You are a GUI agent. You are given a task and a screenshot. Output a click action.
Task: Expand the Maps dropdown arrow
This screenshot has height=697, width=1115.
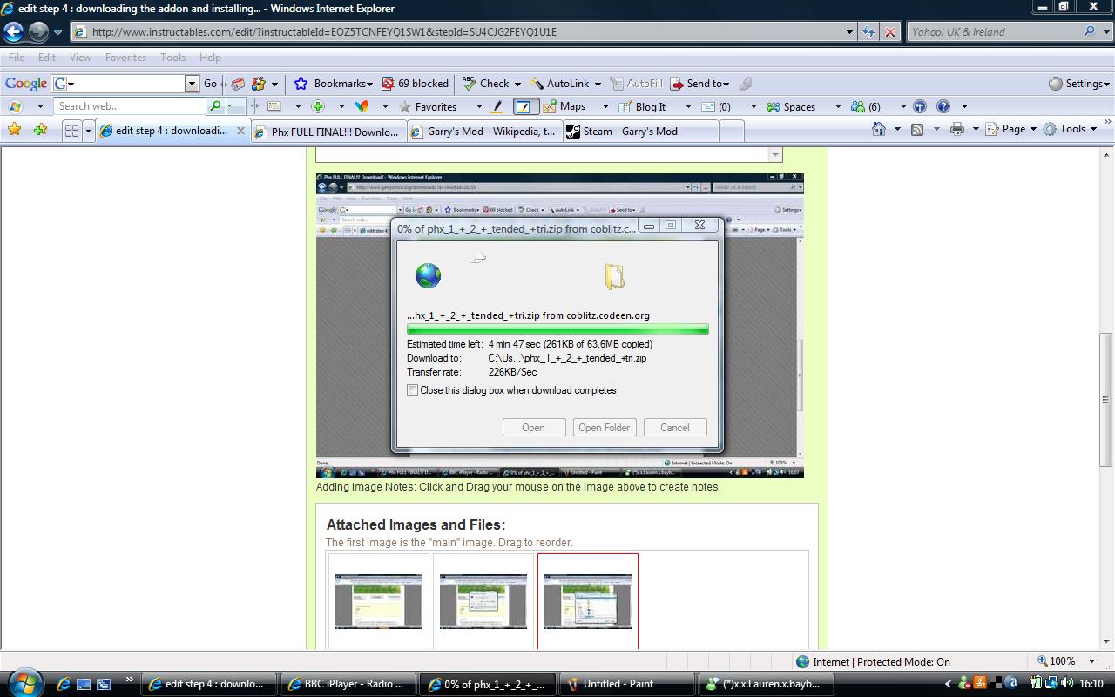click(604, 106)
